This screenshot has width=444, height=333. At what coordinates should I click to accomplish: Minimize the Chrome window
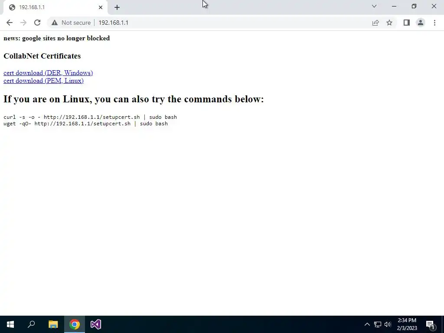(394, 6)
